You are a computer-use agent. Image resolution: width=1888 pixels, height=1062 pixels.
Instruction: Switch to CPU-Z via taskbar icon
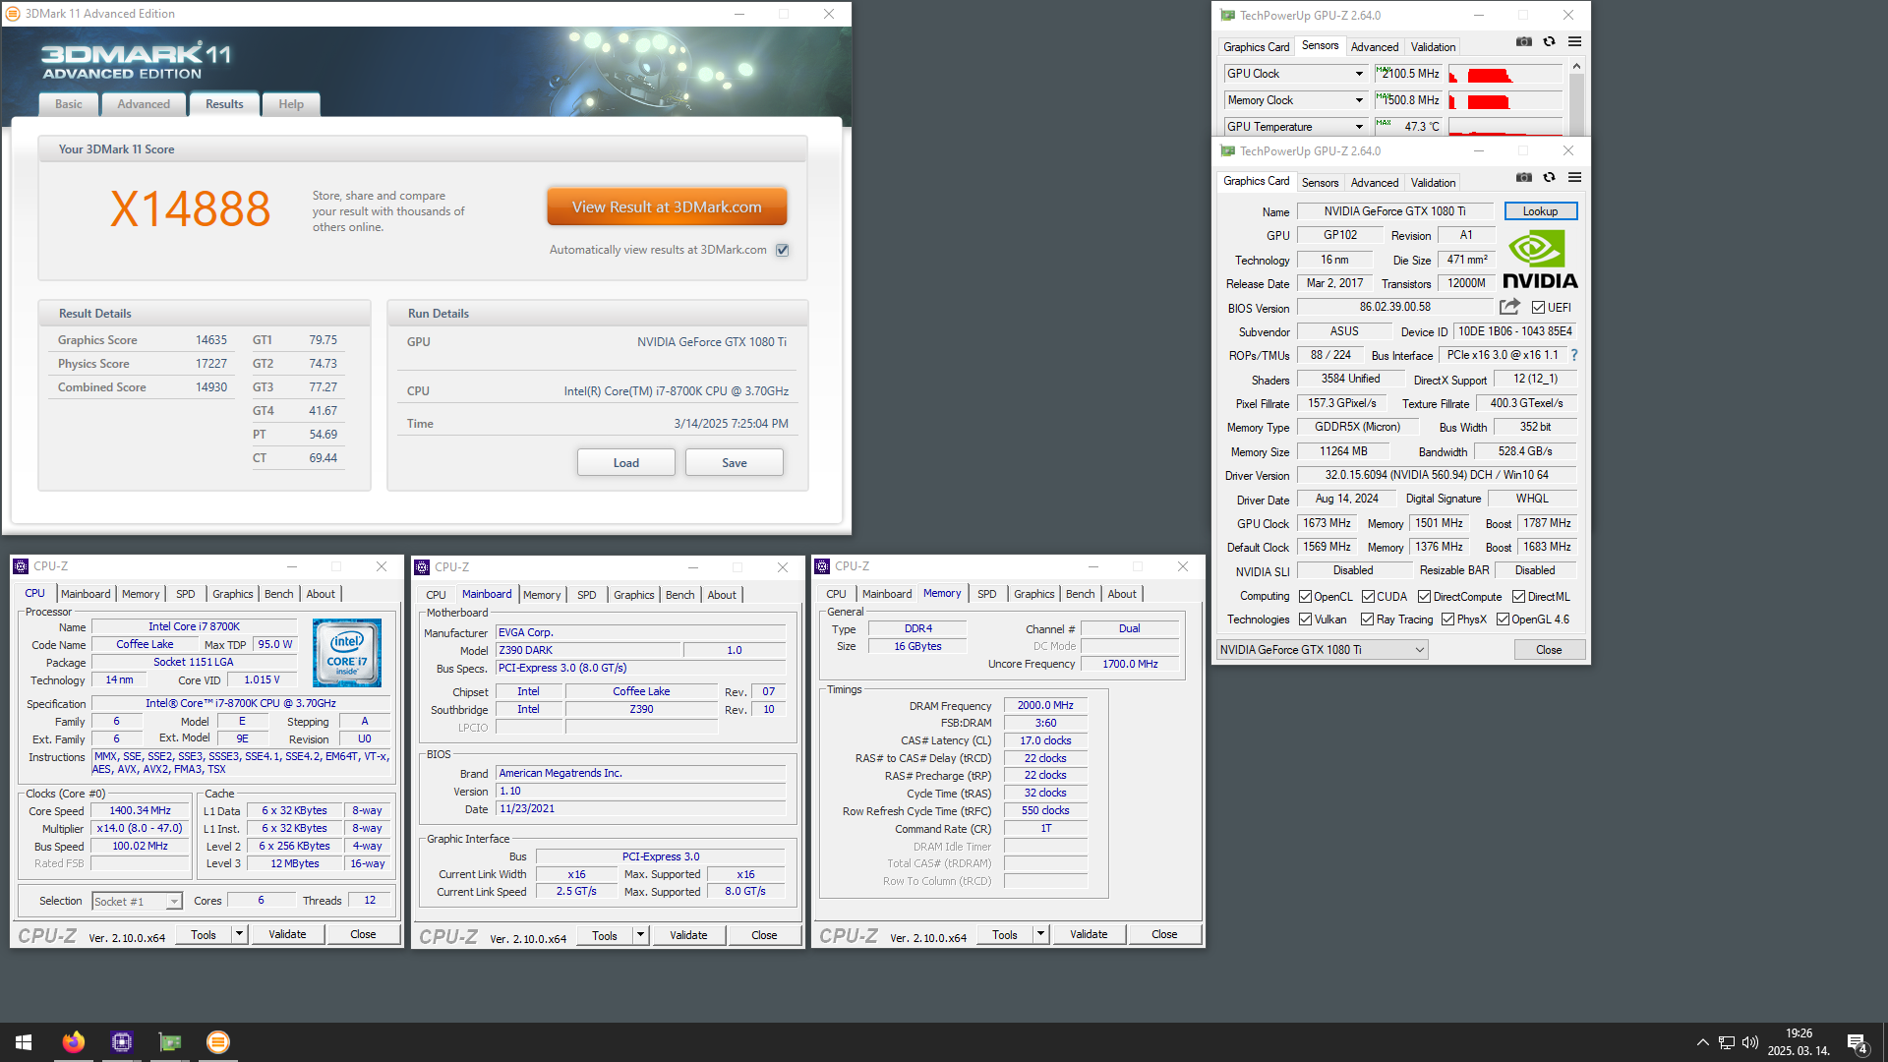[122, 1042]
